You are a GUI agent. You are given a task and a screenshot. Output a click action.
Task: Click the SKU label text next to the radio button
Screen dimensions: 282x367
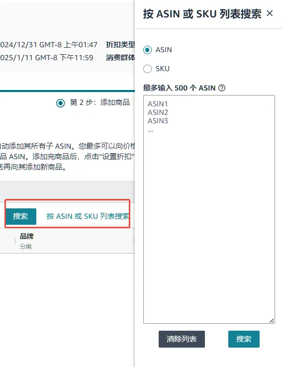coord(163,69)
